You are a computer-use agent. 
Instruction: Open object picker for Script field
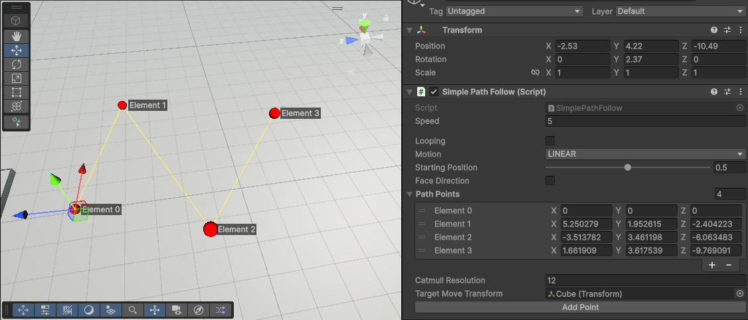740,108
